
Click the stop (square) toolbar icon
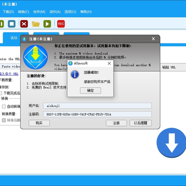[12, 24]
